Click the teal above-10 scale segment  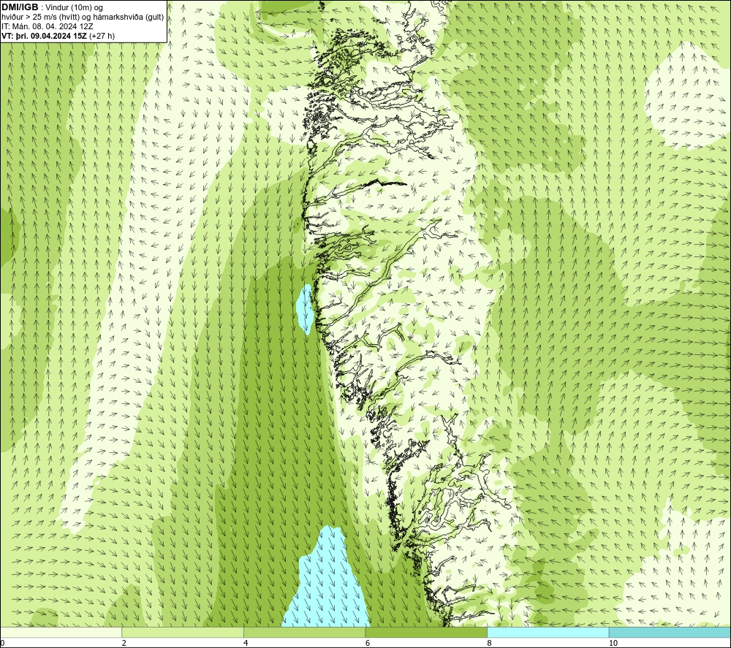click(670, 632)
